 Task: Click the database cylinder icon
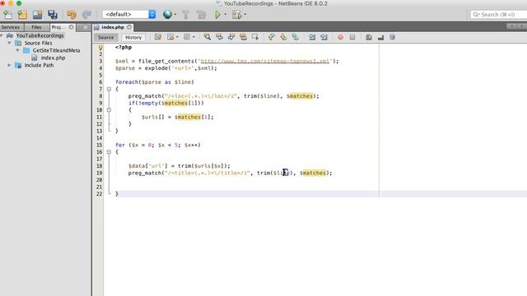[x=392, y=37]
